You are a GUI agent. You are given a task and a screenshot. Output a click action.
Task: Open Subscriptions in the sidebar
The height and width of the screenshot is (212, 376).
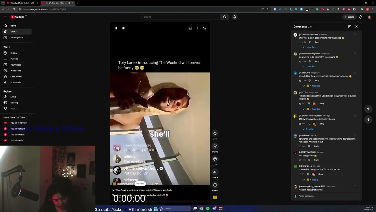[16, 37]
